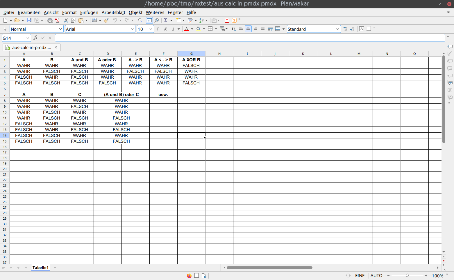
Task: Click the merge cells icon
Action: pyautogui.click(x=278, y=29)
